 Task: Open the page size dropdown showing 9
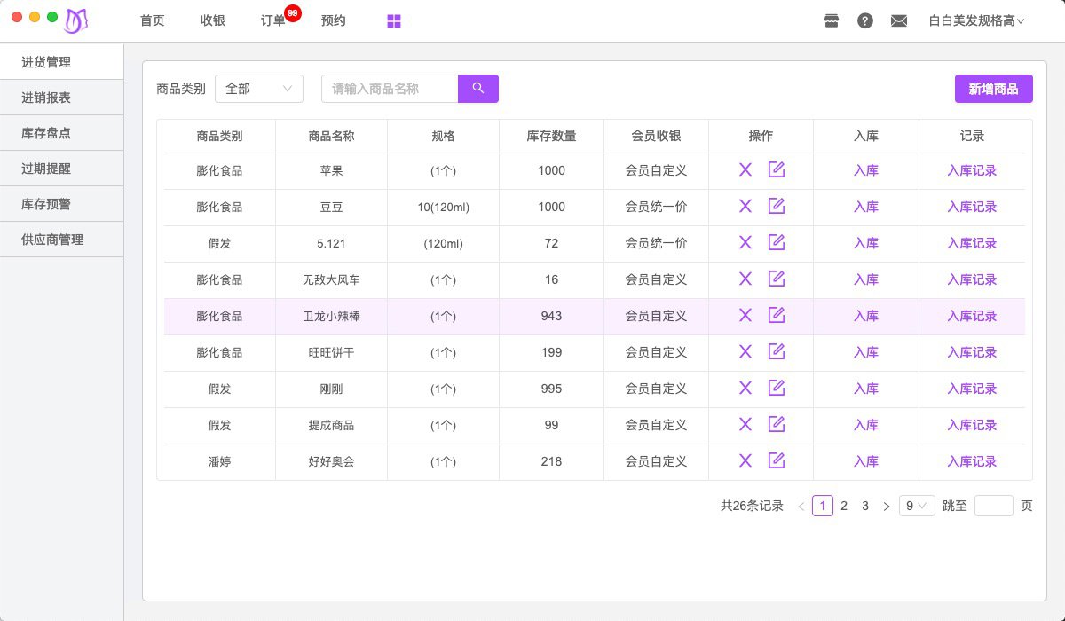coord(916,506)
